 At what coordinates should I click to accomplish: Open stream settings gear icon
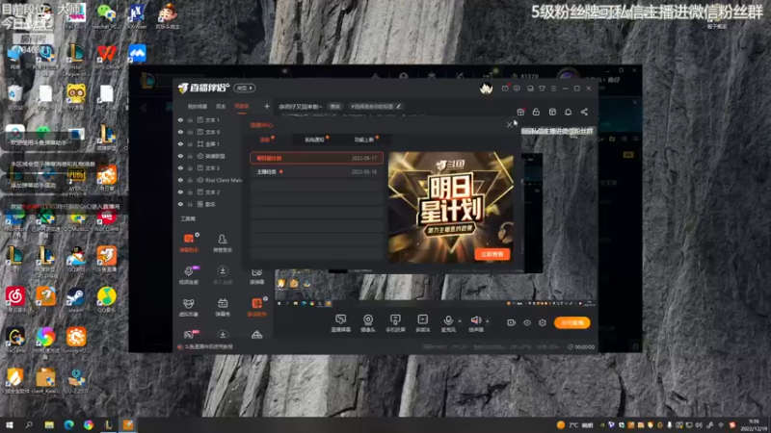543,322
